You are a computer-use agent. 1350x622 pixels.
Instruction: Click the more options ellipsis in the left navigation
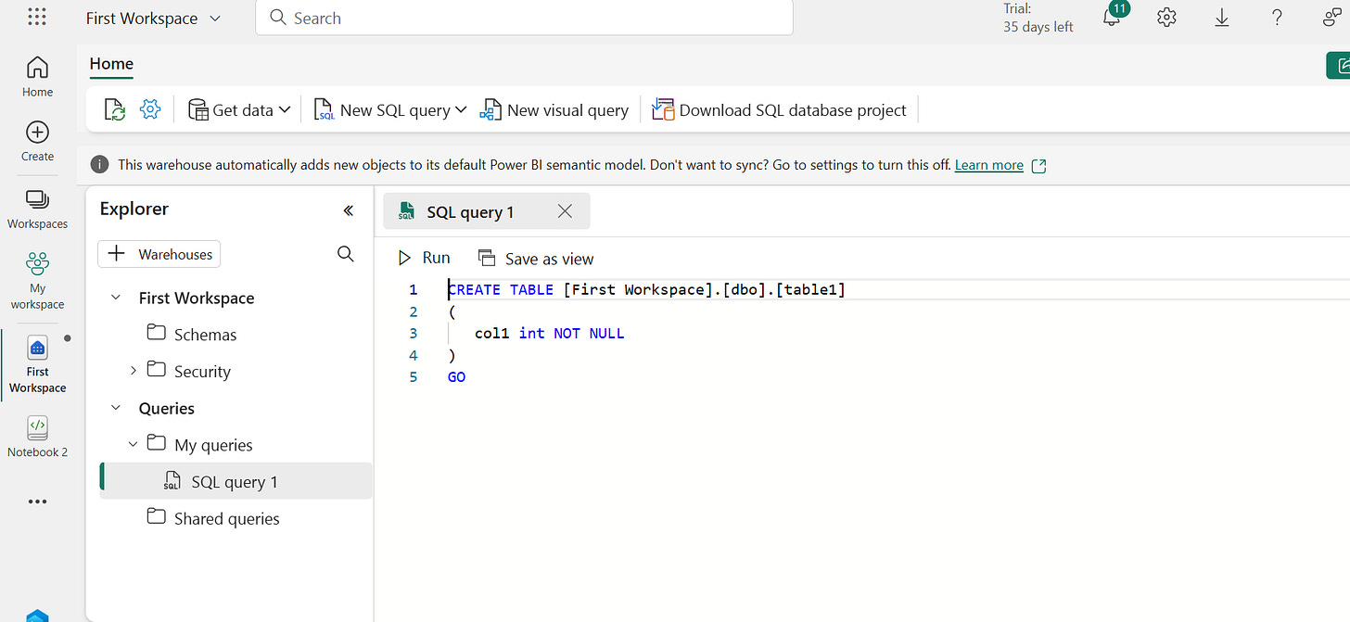click(37, 501)
